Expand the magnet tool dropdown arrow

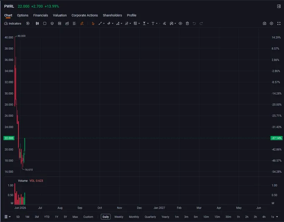pos(175,23)
